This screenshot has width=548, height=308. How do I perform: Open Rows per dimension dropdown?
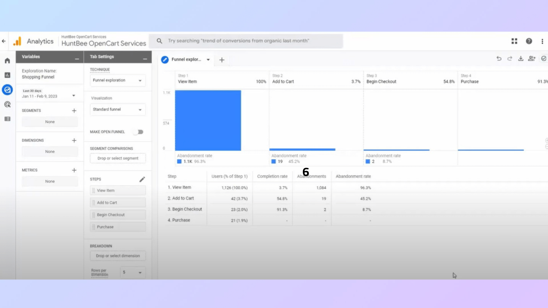coord(133,273)
